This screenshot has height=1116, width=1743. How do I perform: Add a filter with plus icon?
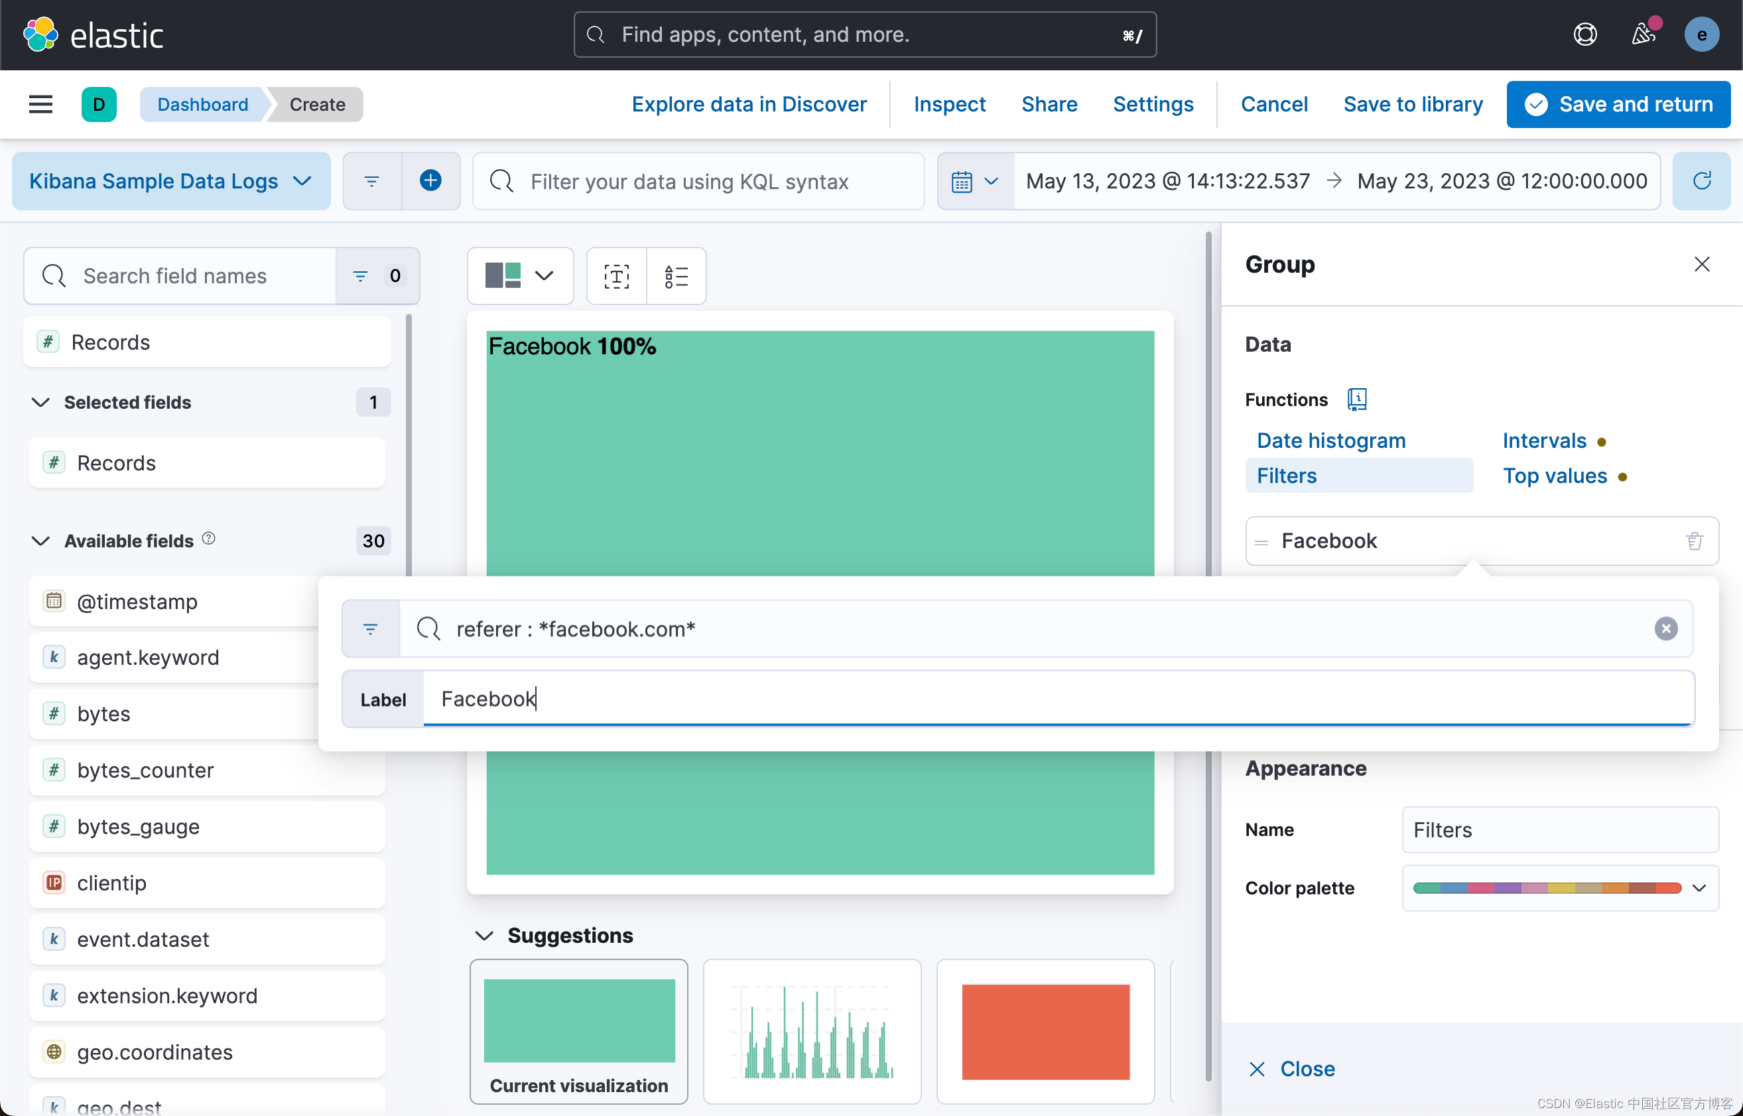click(x=431, y=181)
